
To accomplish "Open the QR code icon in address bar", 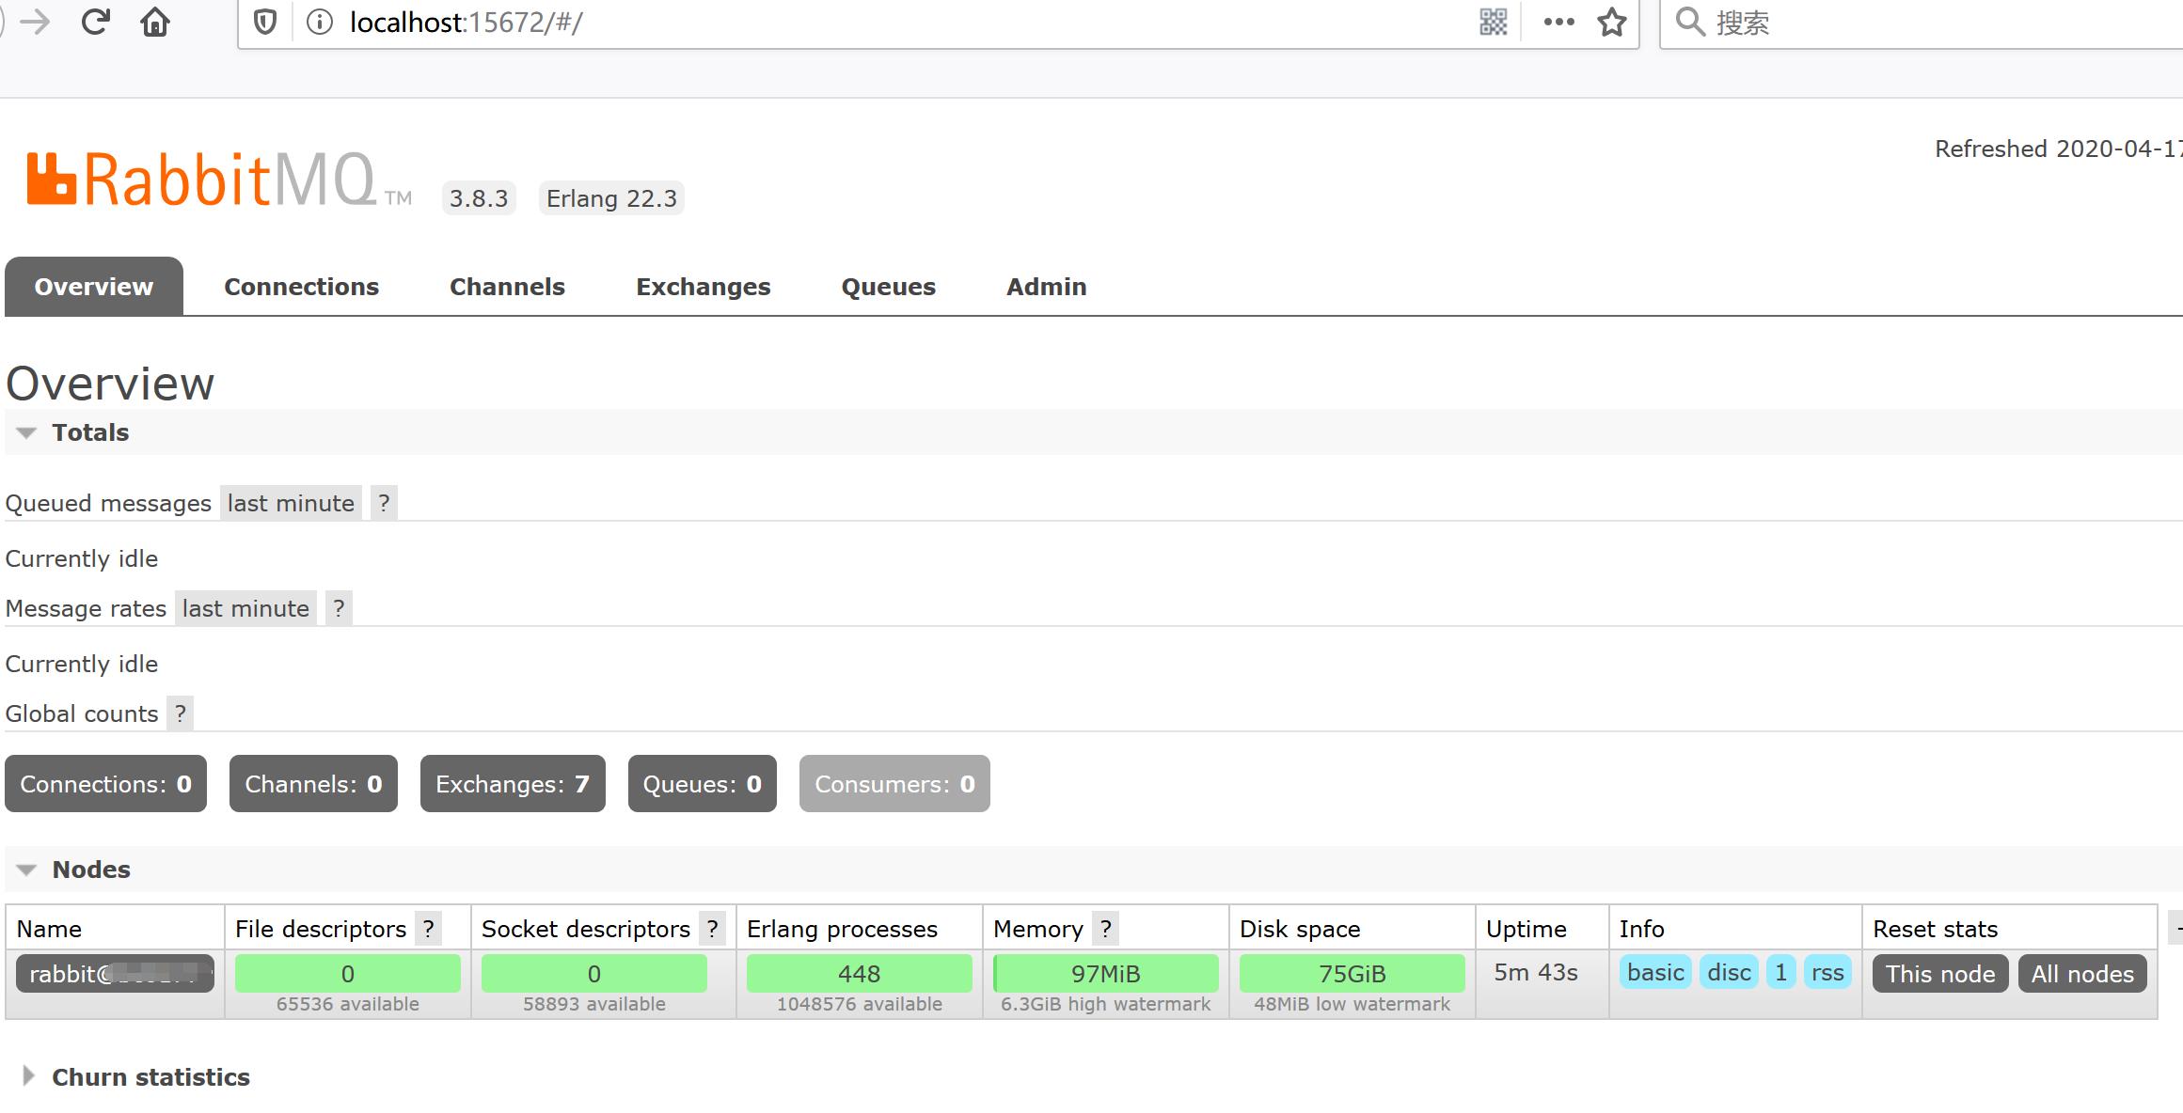I will point(1493,22).
